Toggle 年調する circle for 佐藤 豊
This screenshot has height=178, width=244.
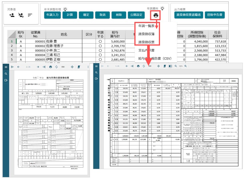100,42
